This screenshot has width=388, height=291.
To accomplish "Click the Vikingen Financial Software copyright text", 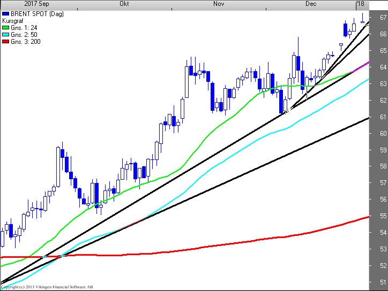I will click(x=50, y=287).
